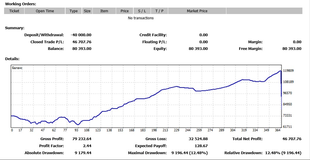Select the Open Time column header
The height and width of the screenshot is (160, 310).
coord(45,11)
